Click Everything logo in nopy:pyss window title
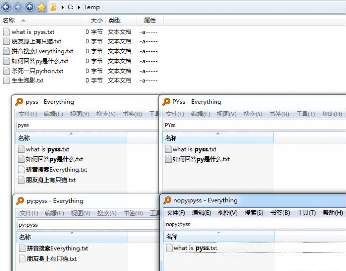Image resolution: width=346 pixels, height=271 pixels. pyautogui.click(x=167, y=200)
